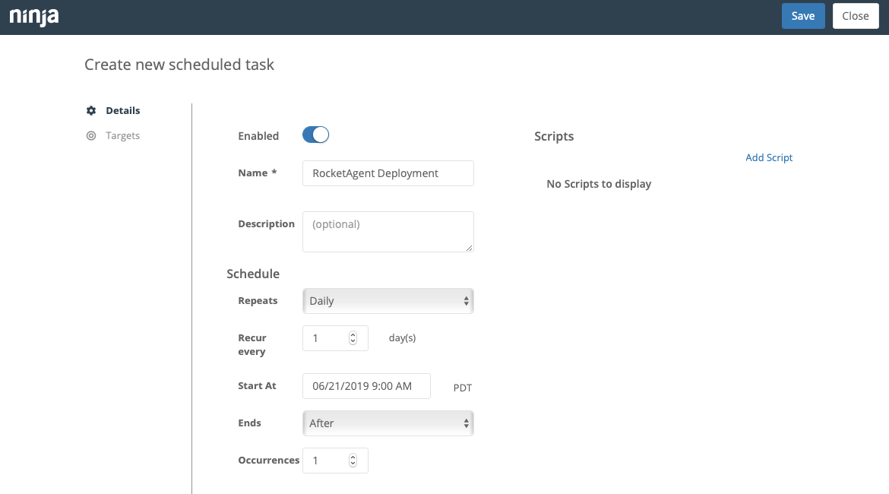Save the scheduled task

tap(803, 16)
